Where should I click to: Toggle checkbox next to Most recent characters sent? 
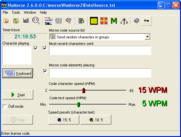(x=45, y=48)
